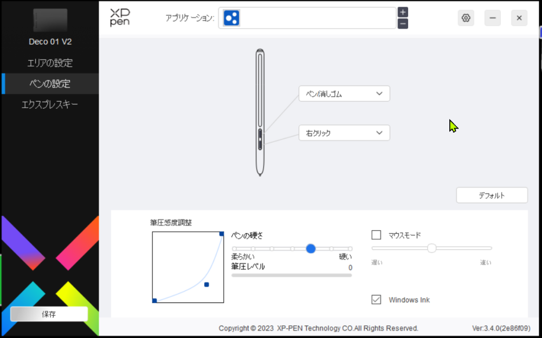
Task: Enable the マウスモード checkbox
Action: [376, 235]
